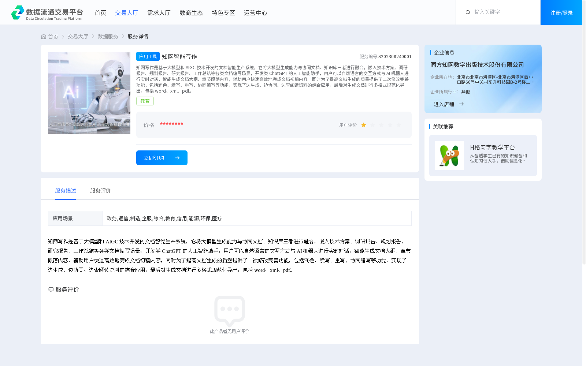The image size is (586, 366).
Task: Click the 应用场景 table header cell
Action: [x=75, y=219]
